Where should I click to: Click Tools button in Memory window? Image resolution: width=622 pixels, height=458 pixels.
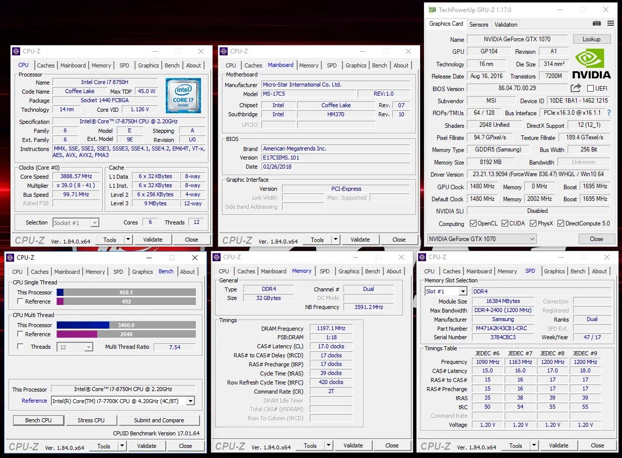310,445
